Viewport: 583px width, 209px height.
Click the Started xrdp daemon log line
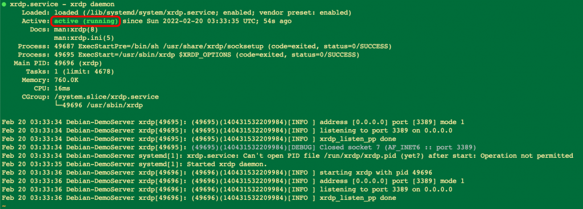[x=134, y=164]
